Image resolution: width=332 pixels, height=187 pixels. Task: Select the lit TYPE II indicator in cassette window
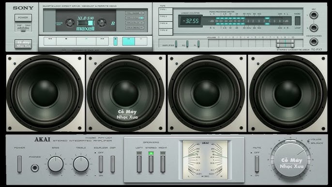tap(135, 18)
